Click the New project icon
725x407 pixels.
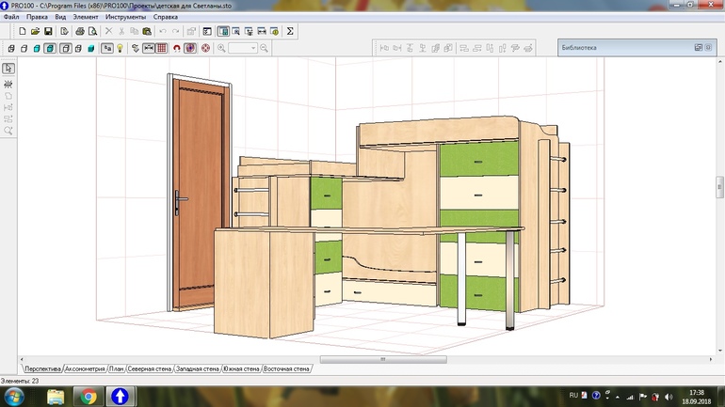pyautogui.click(x=22, y=31)
